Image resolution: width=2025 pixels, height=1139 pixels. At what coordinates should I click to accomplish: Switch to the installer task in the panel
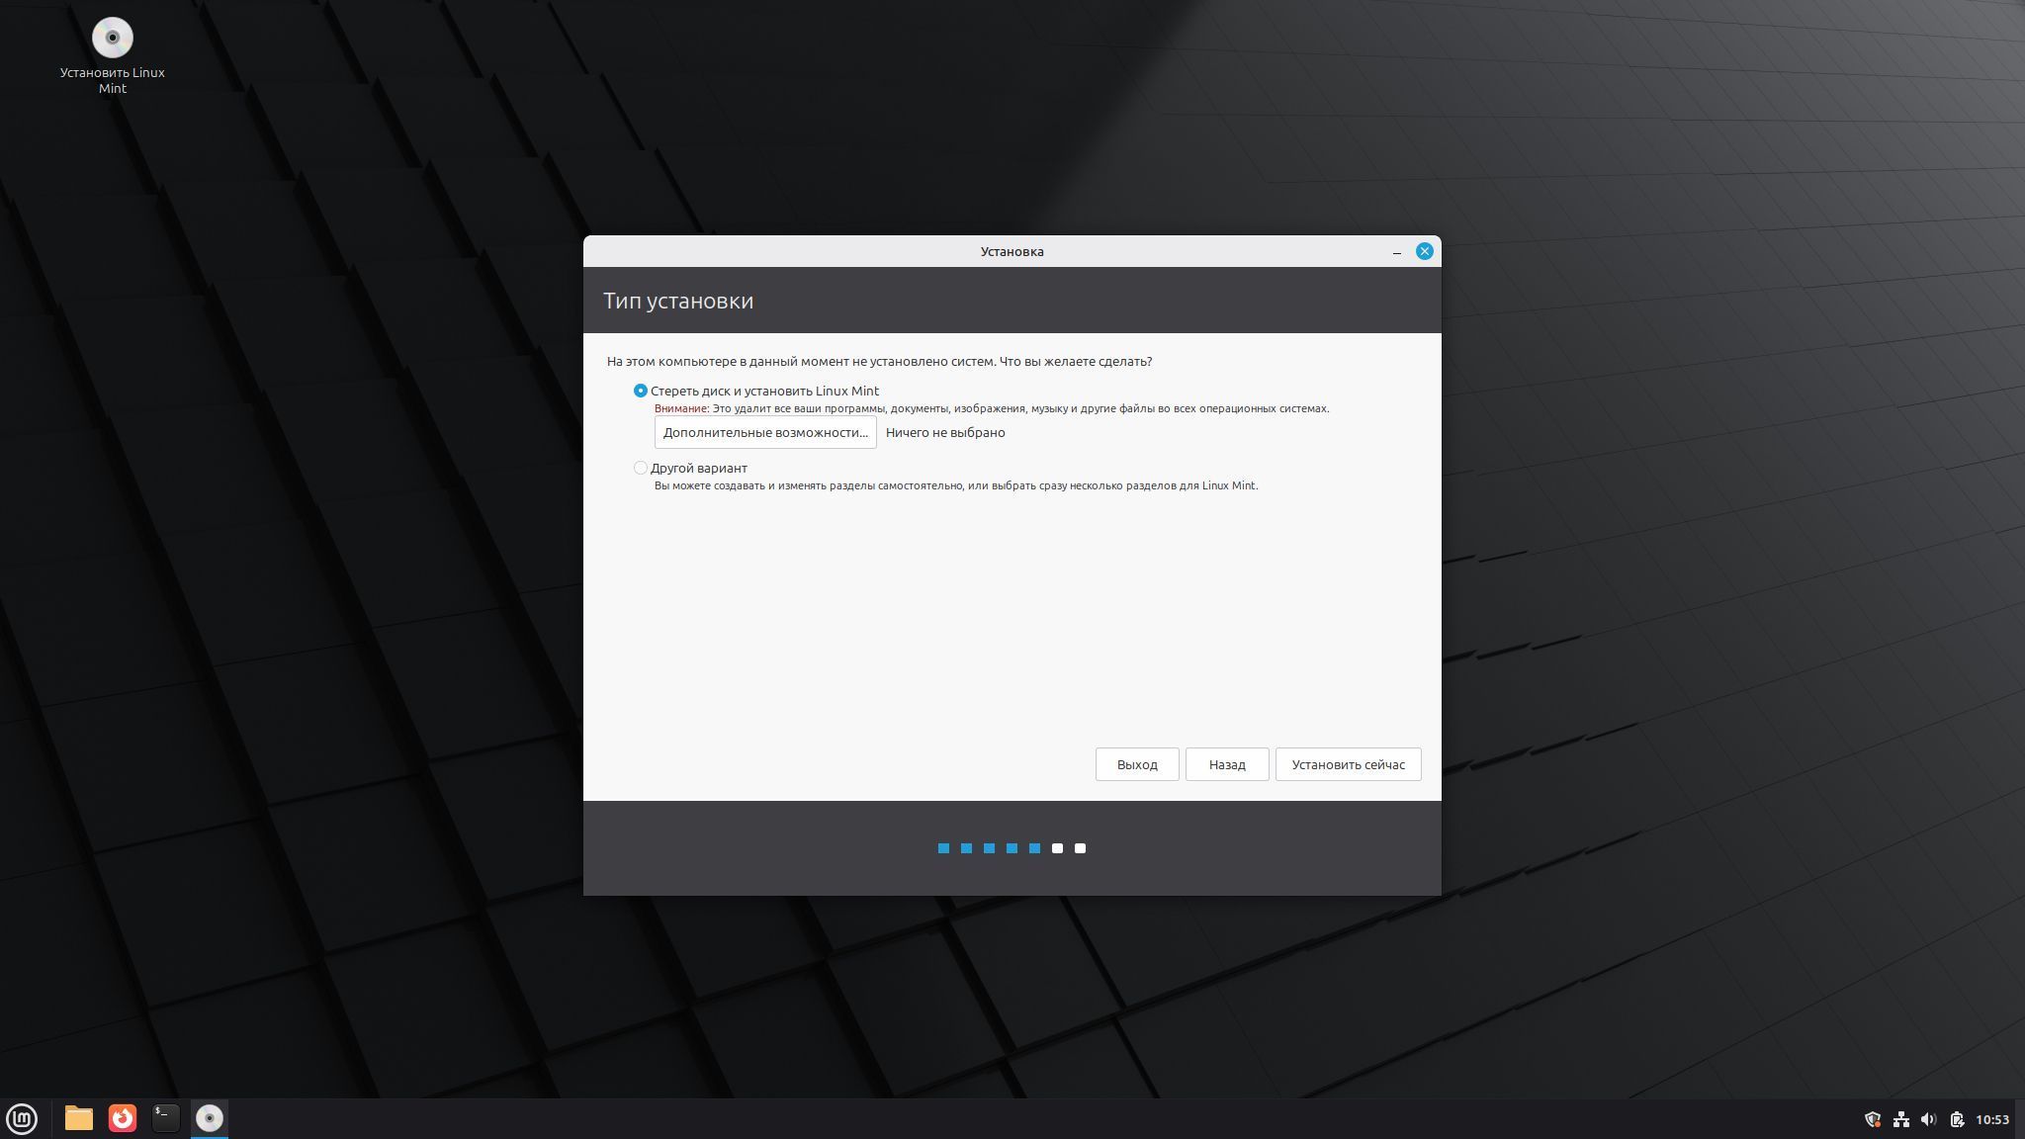pos(210,1118)
